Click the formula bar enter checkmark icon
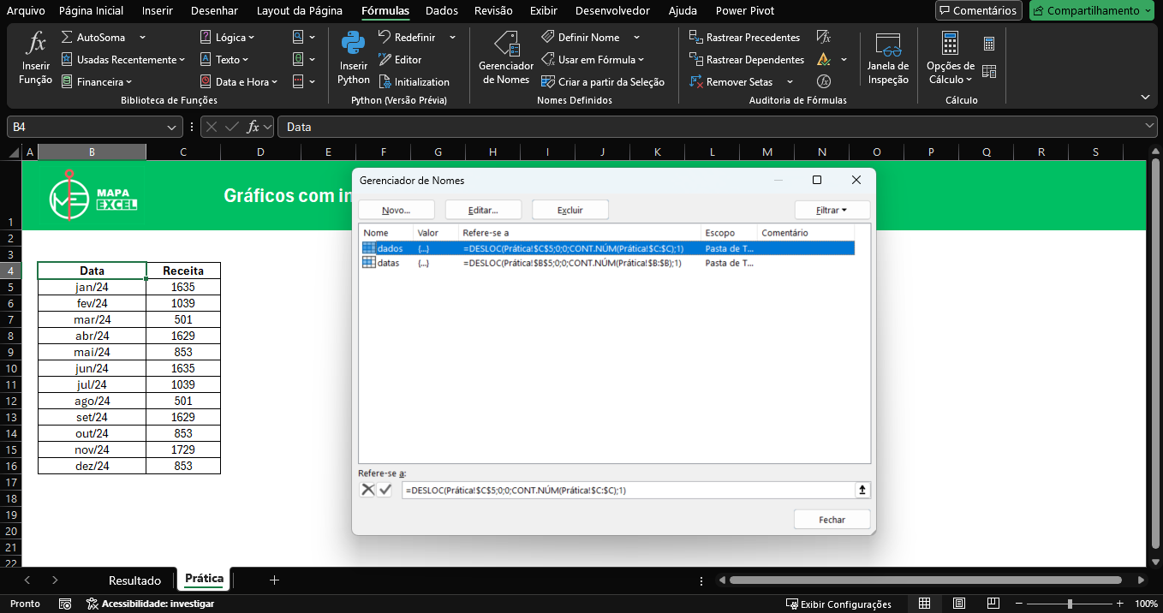 point(231,127)
